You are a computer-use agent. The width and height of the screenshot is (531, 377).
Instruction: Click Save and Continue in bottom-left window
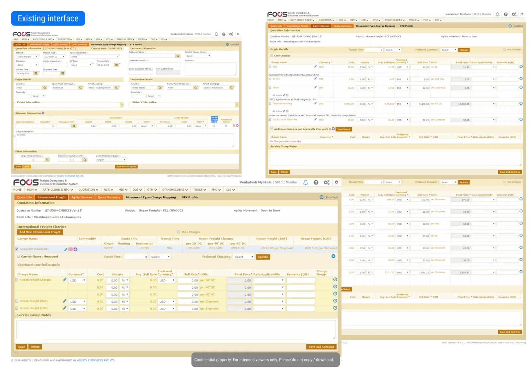point(321,347)
